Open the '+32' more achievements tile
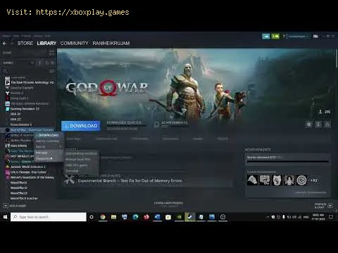 pos(314,181)
